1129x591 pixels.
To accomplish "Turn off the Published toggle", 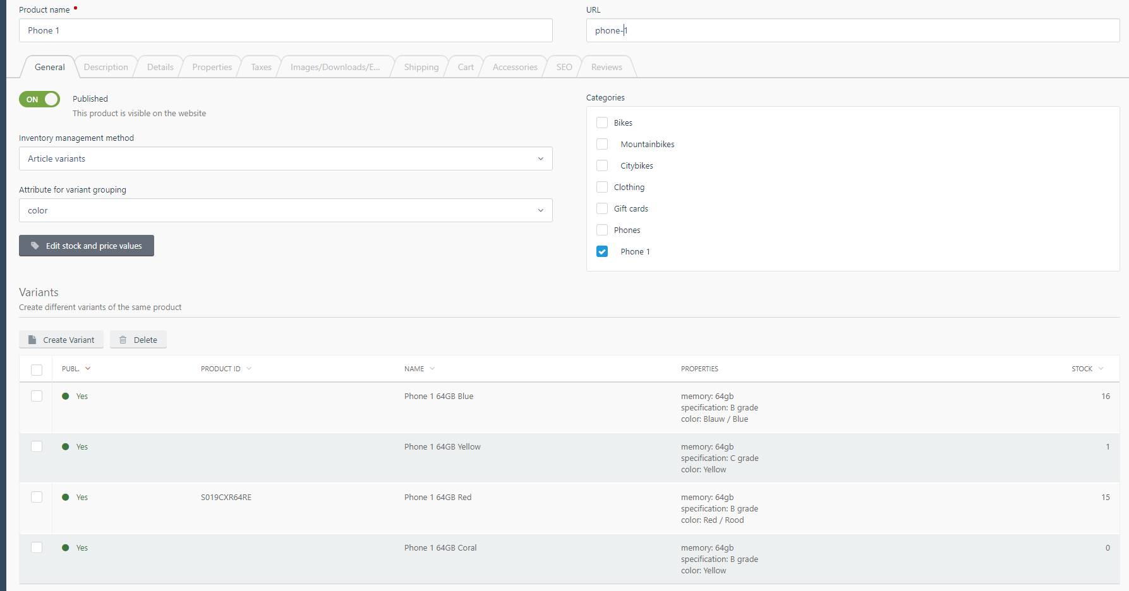I will 39,99.
